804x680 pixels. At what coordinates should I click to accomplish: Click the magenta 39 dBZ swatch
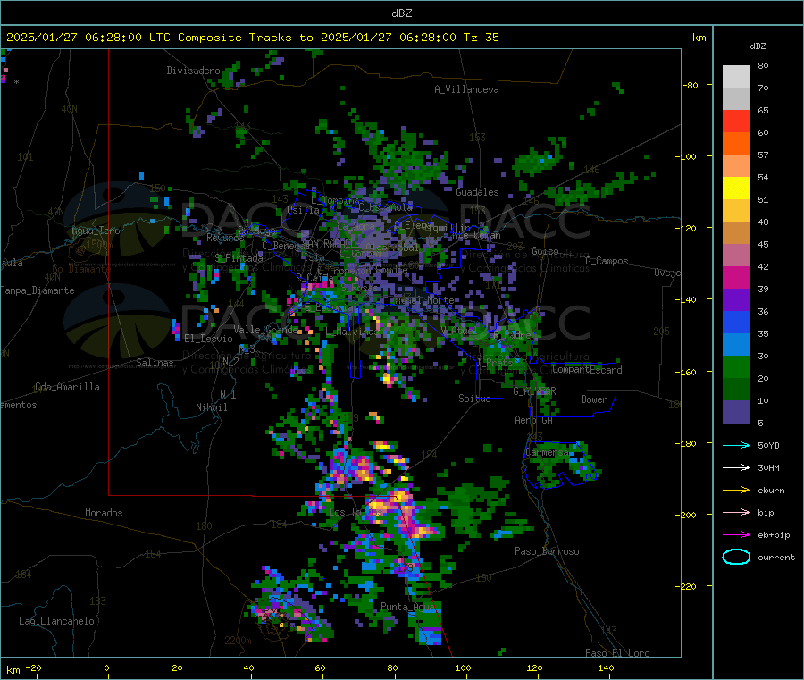click(736, 277)
